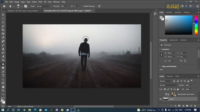200x112 pixels.
Task: Select the Sponge tool
Action: click(x=3, y=68)
